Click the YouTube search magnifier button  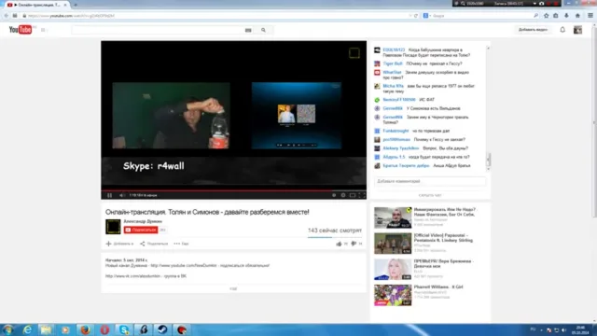tap(263, 30)
